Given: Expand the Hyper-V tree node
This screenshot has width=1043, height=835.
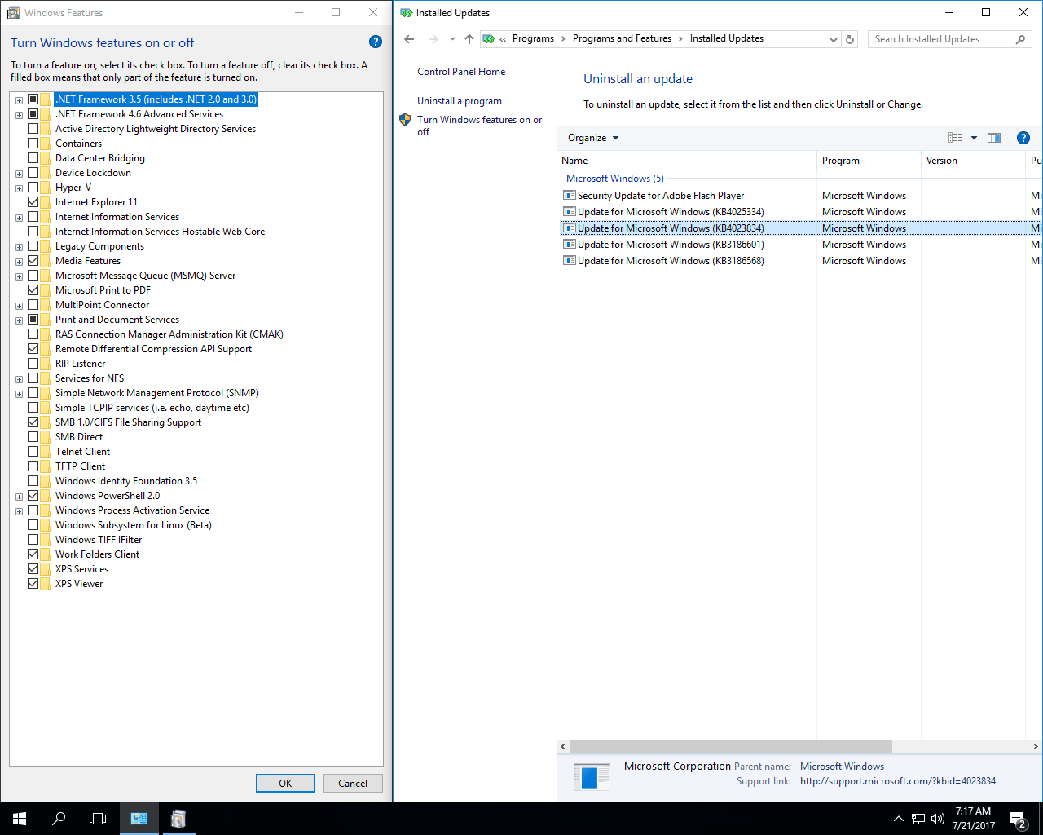Looking at the screenshot, I should coord(19,188).
